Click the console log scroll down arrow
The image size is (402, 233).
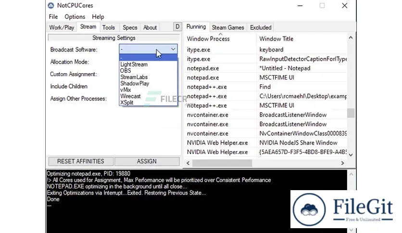click(x=351, y=230)
